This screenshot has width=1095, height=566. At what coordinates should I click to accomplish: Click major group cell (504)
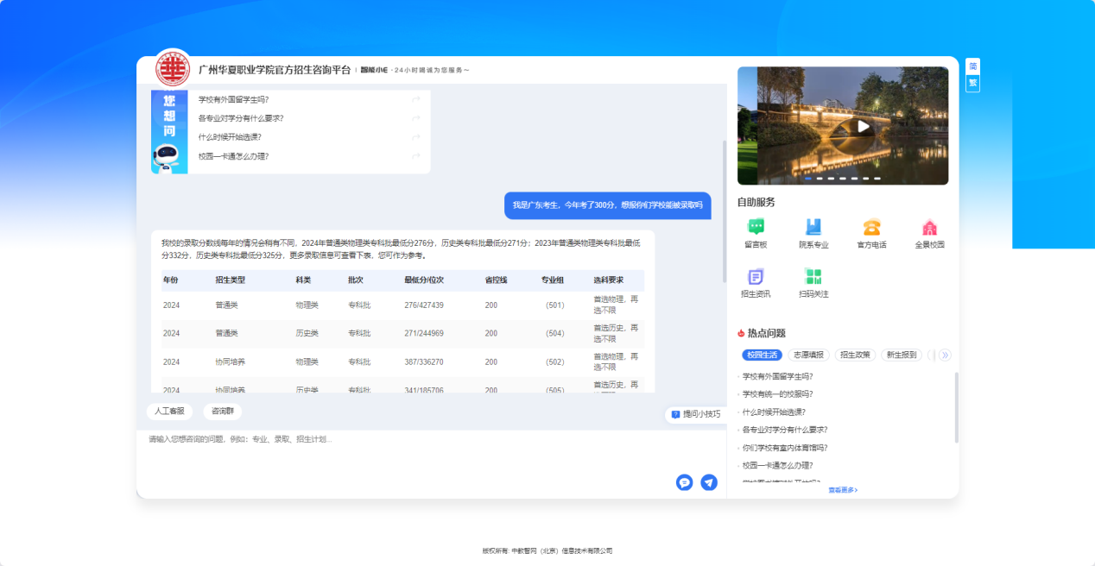point(555,333)
